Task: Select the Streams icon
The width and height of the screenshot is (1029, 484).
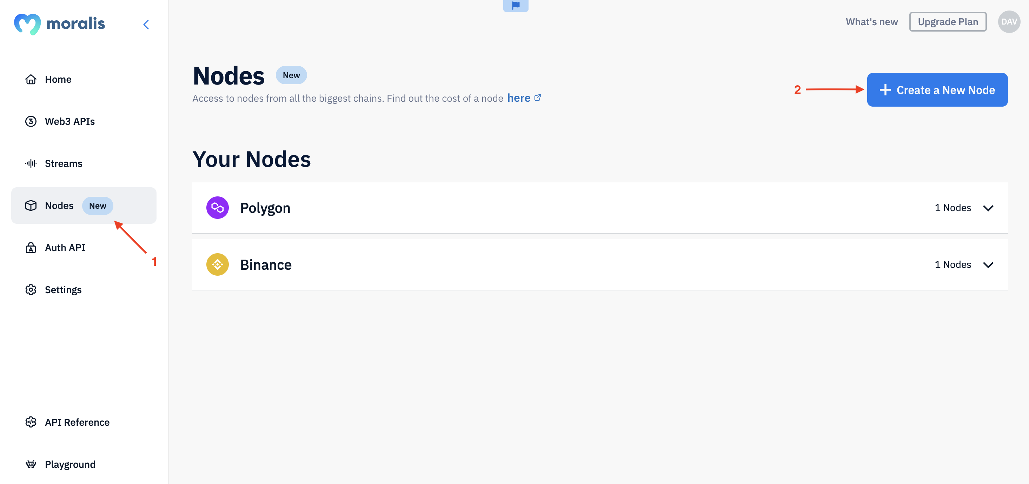Action: pyautogui.click(x=30, y=163)
